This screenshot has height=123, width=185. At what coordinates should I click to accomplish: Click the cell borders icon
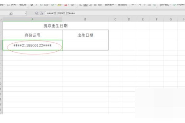point(46,5)
